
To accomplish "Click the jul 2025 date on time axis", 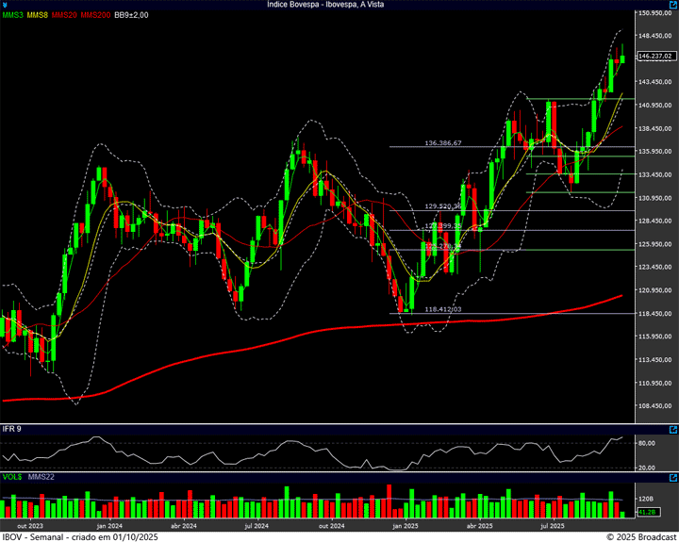I will click(x=552, y=526).
